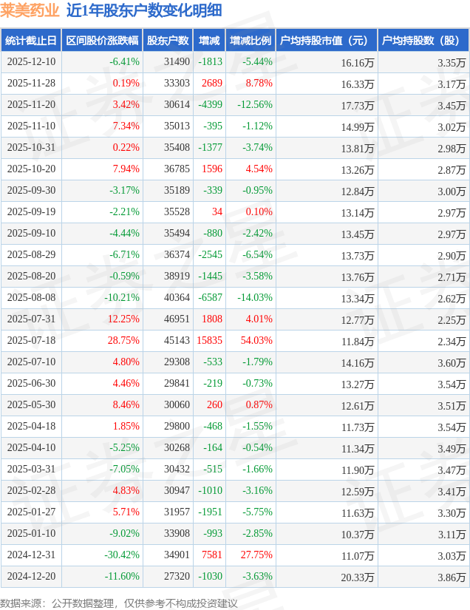
Task: Click the 2024-12-20 date cell
Action: click(31, 577)
